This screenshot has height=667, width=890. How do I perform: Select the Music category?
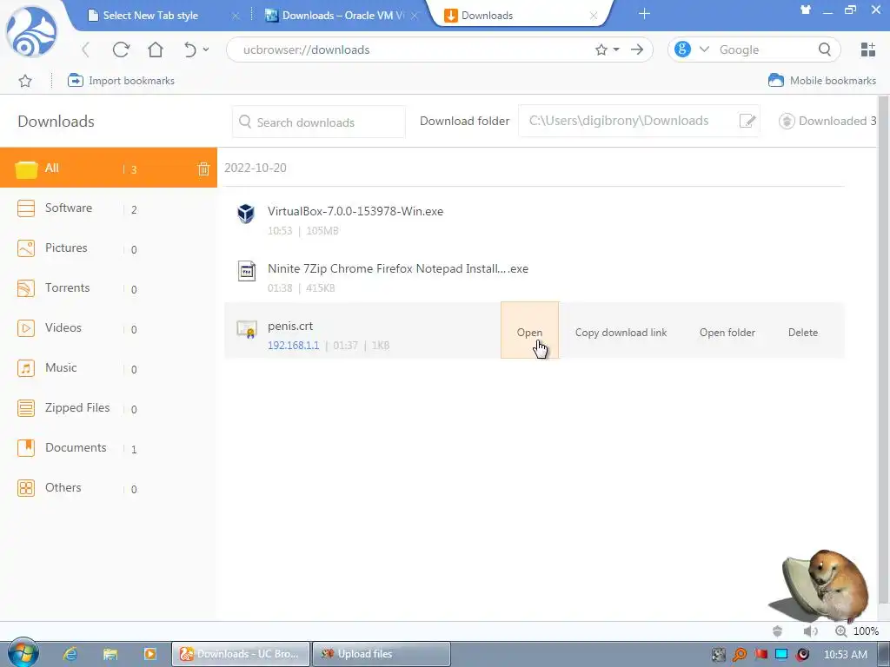pos(109,368)
